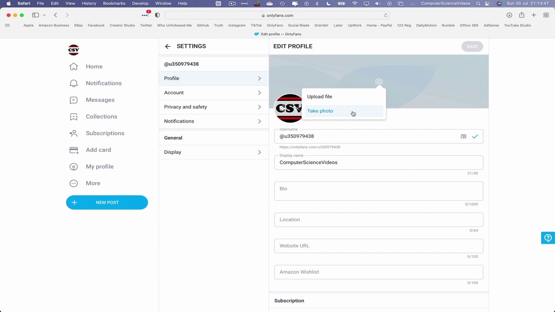
Task: Open macOS Spotlight search icon
Action: (x=478, y=3)
